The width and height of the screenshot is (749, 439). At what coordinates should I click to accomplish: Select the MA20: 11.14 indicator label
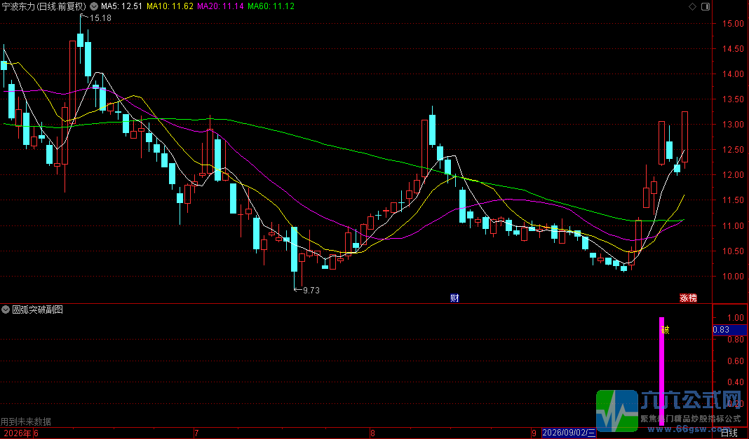coord(220,6)
